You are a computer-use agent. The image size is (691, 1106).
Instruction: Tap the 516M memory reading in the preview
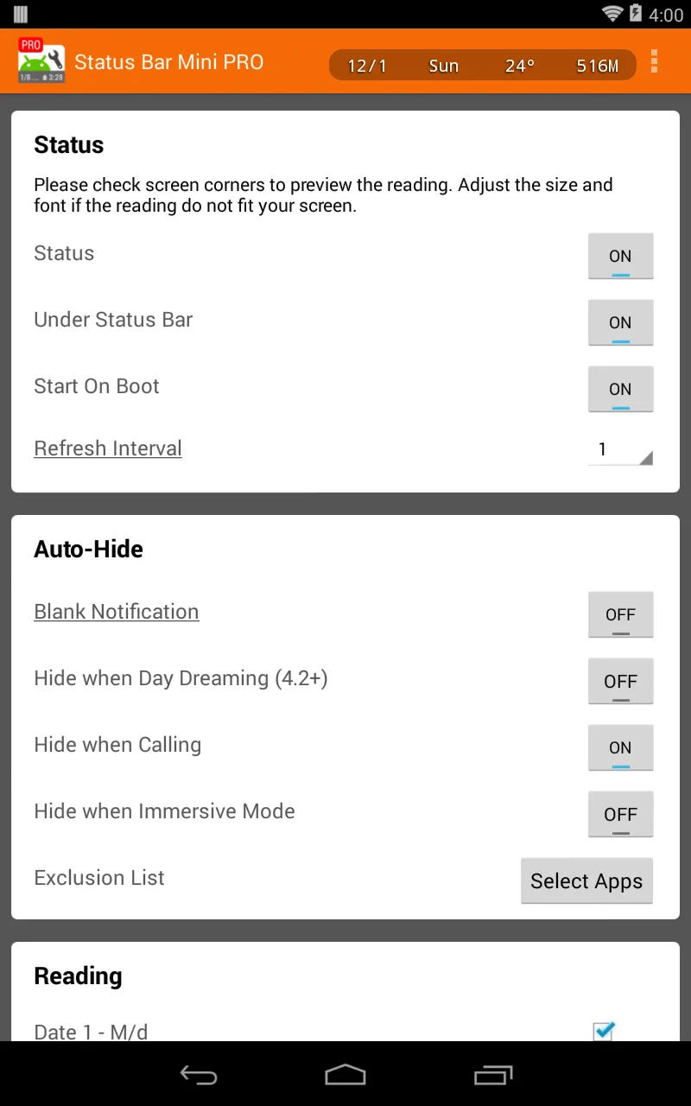point(598,65)
